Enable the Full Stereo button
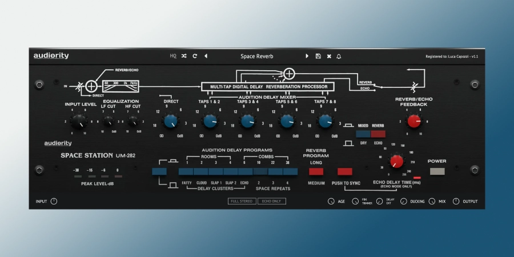The height and width of the screenshot is (257, 514). pyautogui.click(x=242, y=201)
